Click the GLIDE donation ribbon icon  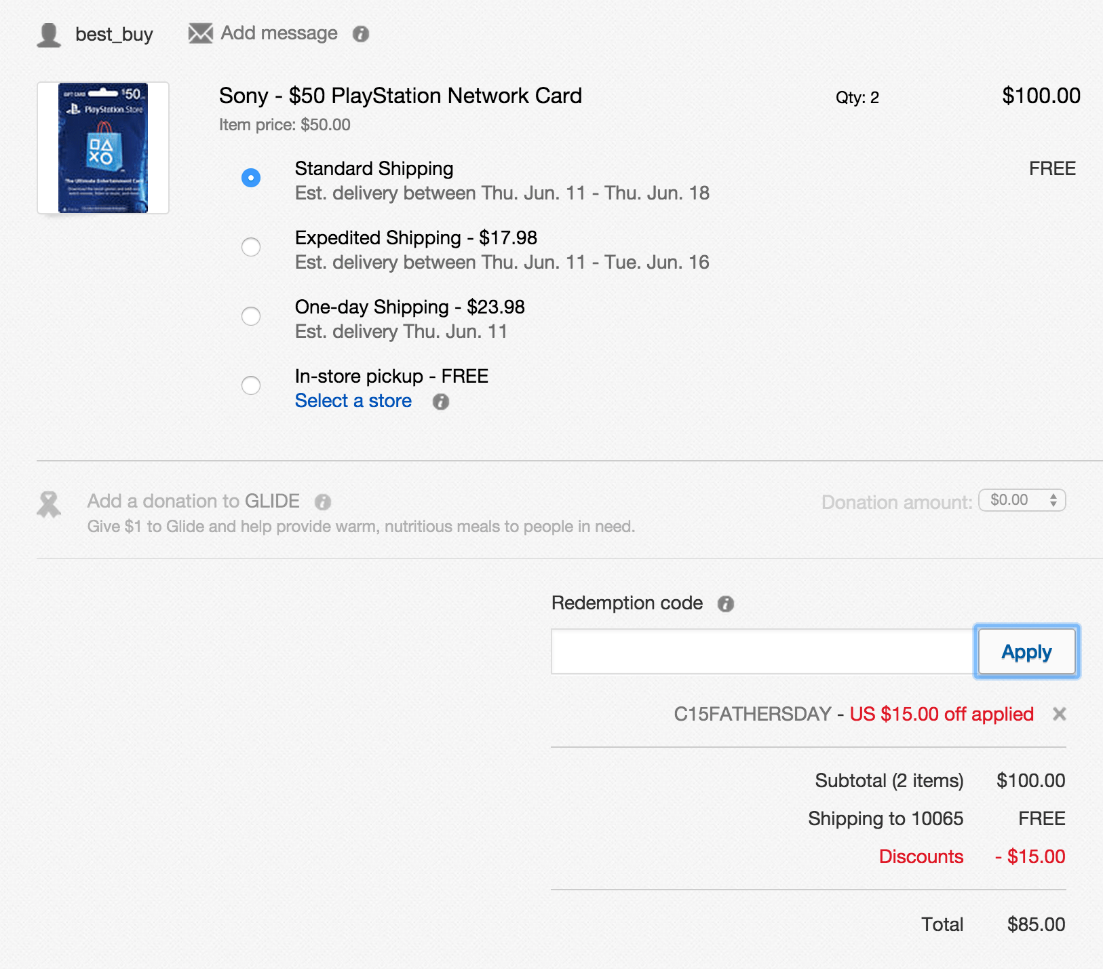[x=49, y=504]
